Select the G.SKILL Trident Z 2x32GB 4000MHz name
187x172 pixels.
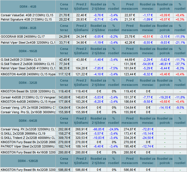(x=28, y=138)
